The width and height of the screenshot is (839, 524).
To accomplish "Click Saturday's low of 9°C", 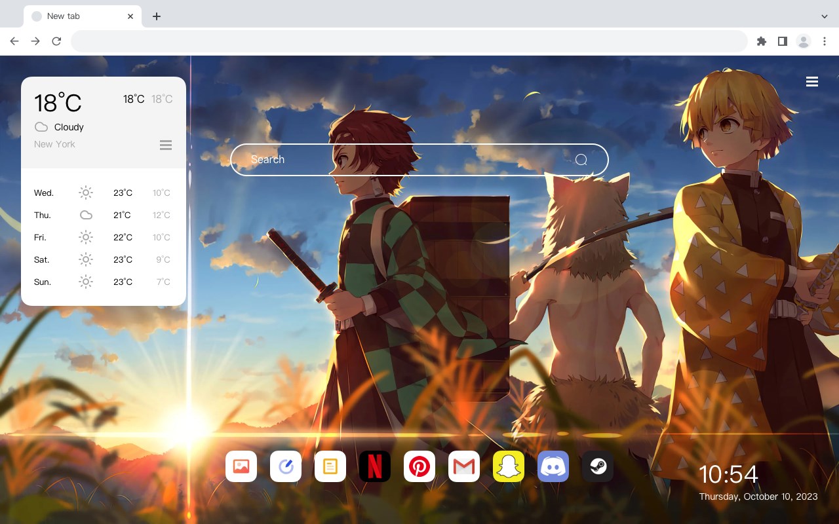I will [163, 259].
